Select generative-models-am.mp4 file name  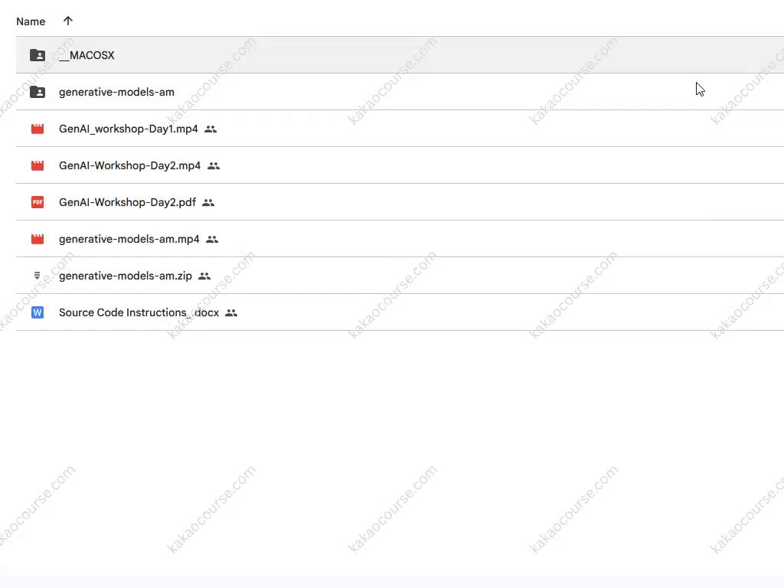click(129, 239)
